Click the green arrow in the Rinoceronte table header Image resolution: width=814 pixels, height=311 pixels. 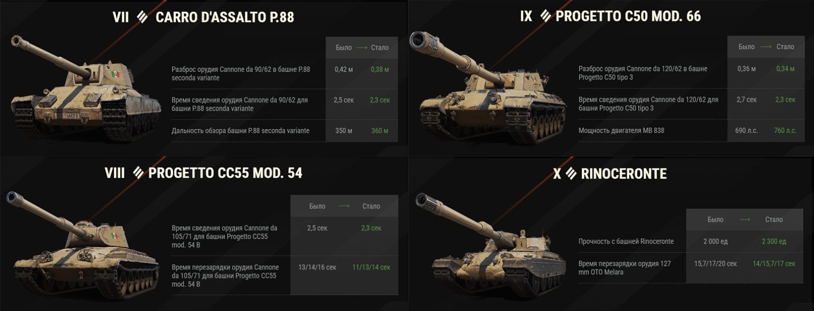(x=745, y=220)
